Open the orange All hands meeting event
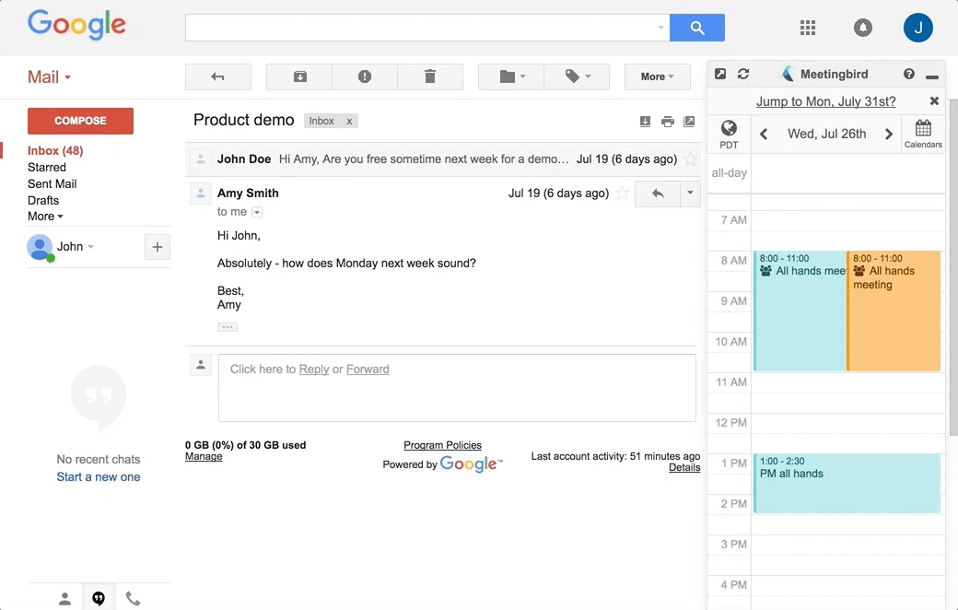Image resolution: width=958 pixels, height=610 pixels. [894, 311]
